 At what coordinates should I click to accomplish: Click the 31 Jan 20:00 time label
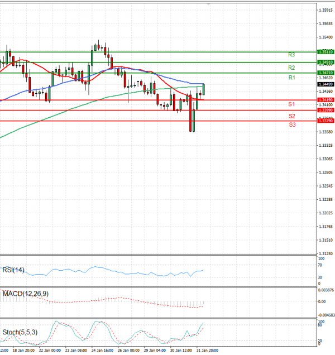pos(207,351)
